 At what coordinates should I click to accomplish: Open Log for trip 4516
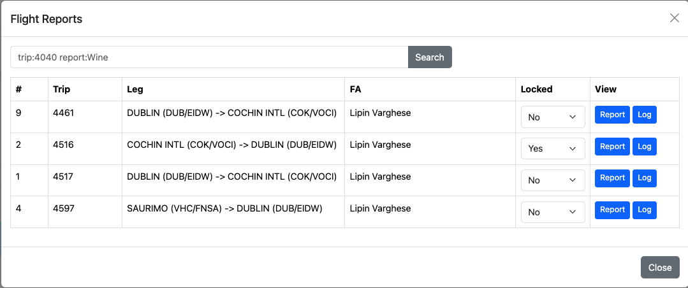pos(645,147)
